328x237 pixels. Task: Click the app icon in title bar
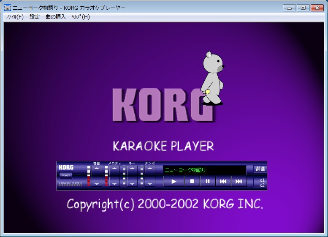click(x=8, y=8)
